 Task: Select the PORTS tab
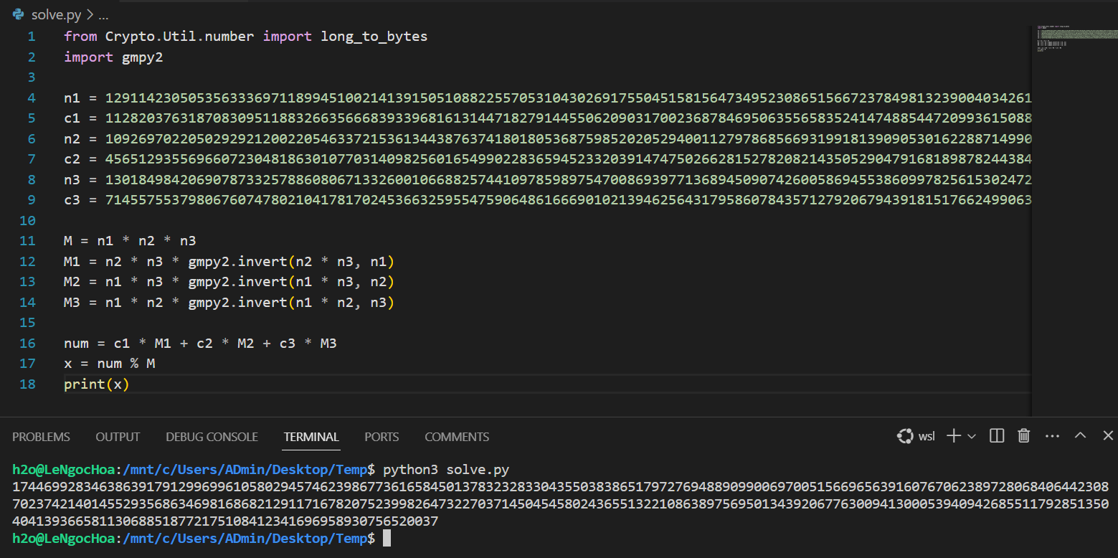pyautogui.click(x=382, y=437)
